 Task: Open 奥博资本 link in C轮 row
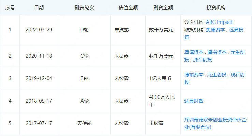tap(194, 52)
